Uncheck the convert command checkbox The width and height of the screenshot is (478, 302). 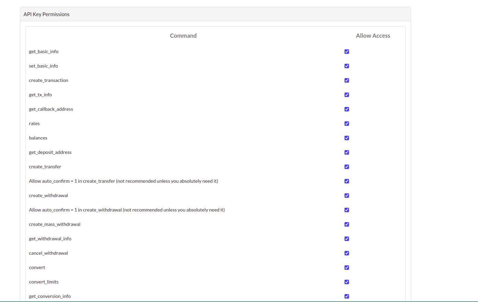[347, 268]
